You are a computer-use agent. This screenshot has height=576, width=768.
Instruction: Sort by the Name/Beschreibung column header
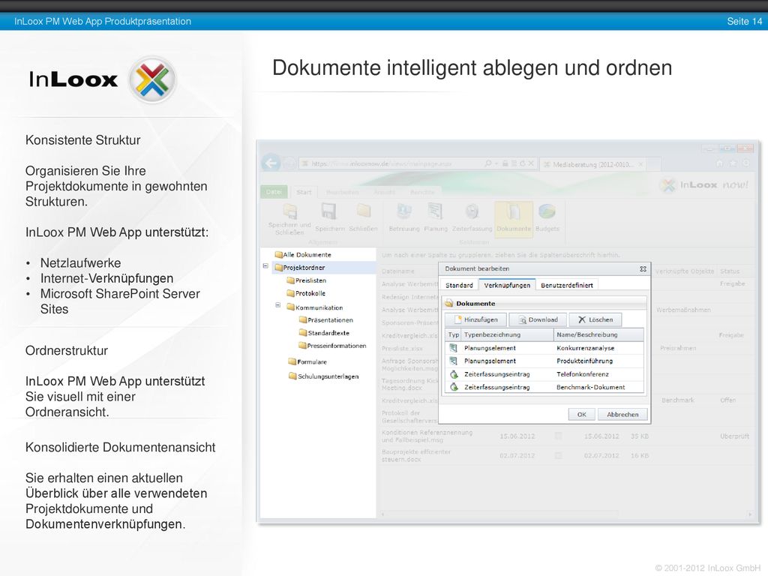click(x=598, y=334)
